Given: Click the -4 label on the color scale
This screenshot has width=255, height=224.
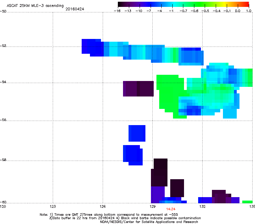Looking at the screenshot, I should coord(160,11).
